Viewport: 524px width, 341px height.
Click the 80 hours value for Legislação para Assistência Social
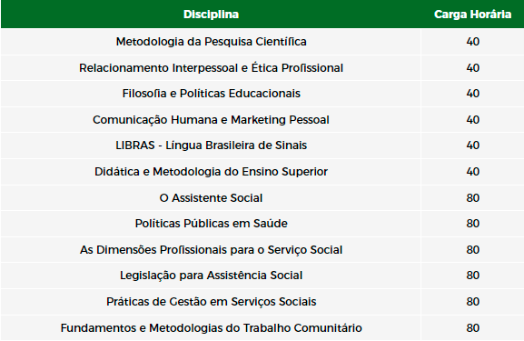[x=472, y=276]
